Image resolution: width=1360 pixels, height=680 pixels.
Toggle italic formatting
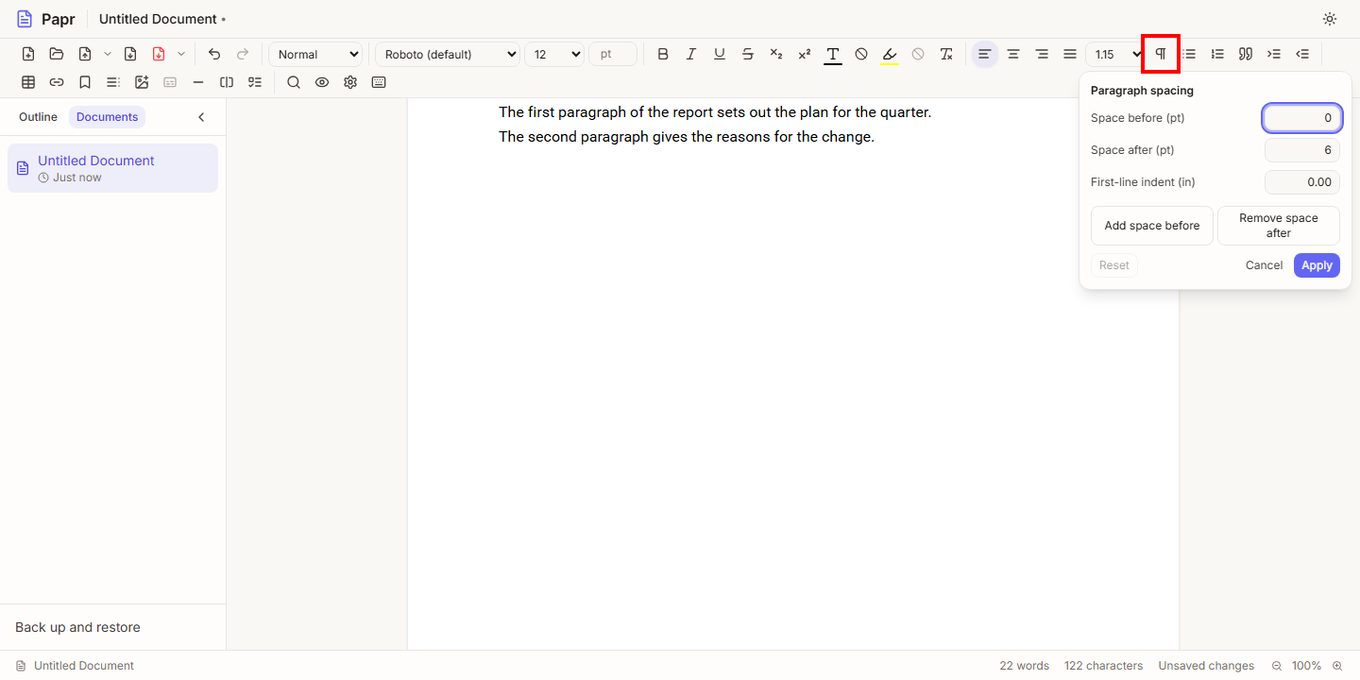tap(691, 54)
